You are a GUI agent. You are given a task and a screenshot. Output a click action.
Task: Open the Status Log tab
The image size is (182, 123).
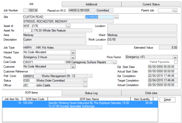[x=91, y=93]
